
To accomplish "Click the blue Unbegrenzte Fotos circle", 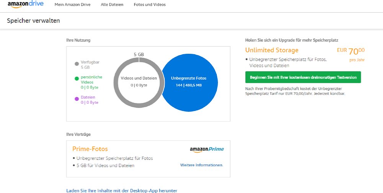I will pos(189,82).
